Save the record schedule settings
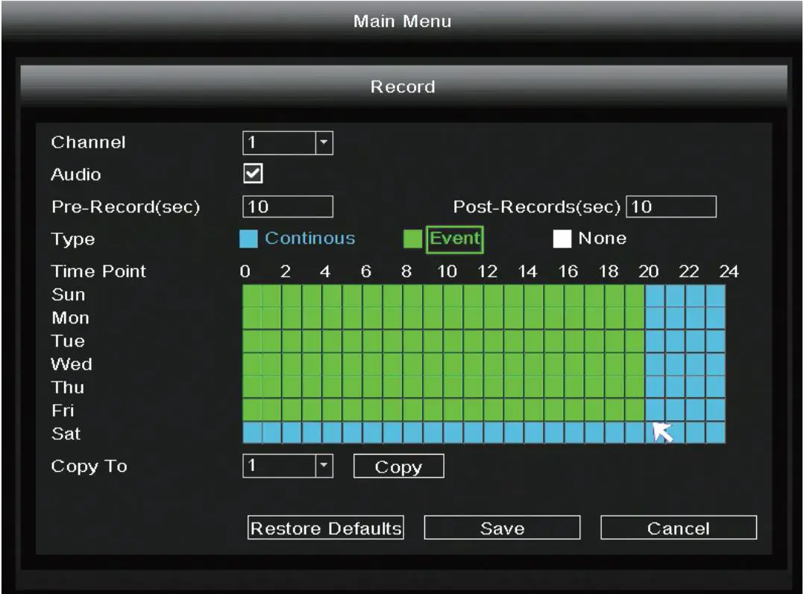Screen dimensions: 804x594 click(x=502, y=528)
